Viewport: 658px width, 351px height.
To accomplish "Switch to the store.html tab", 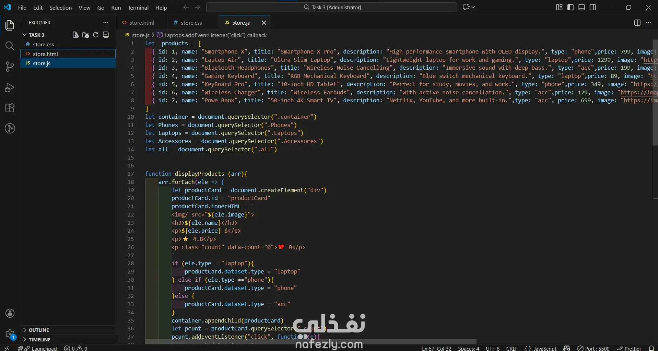I will click(x=142, y=23).
